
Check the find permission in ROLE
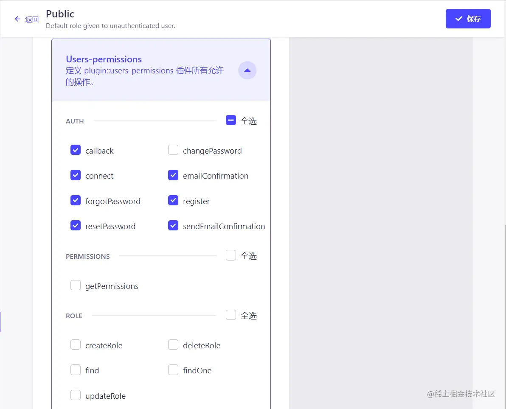(x=76, y=370)
